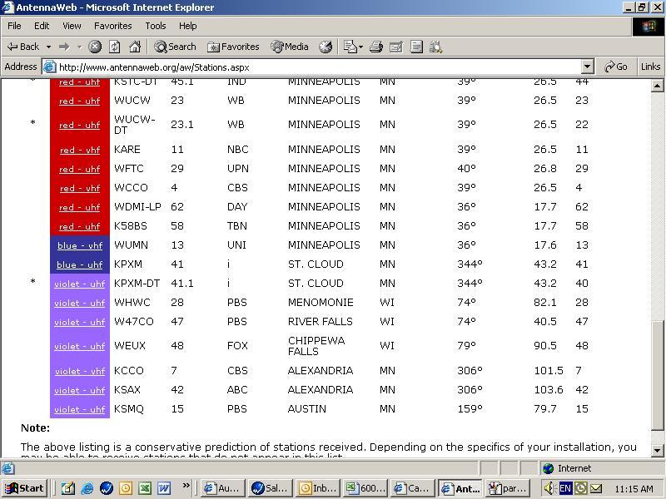
Task: Open the Mail button dropdown arrow
Action: tap(360, 47)
